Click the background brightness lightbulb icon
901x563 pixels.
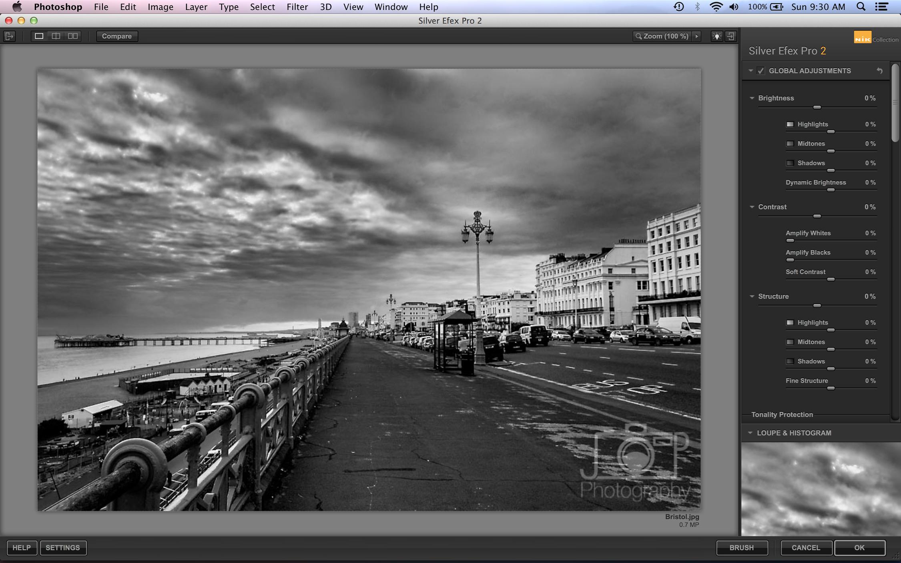[716, 36]
